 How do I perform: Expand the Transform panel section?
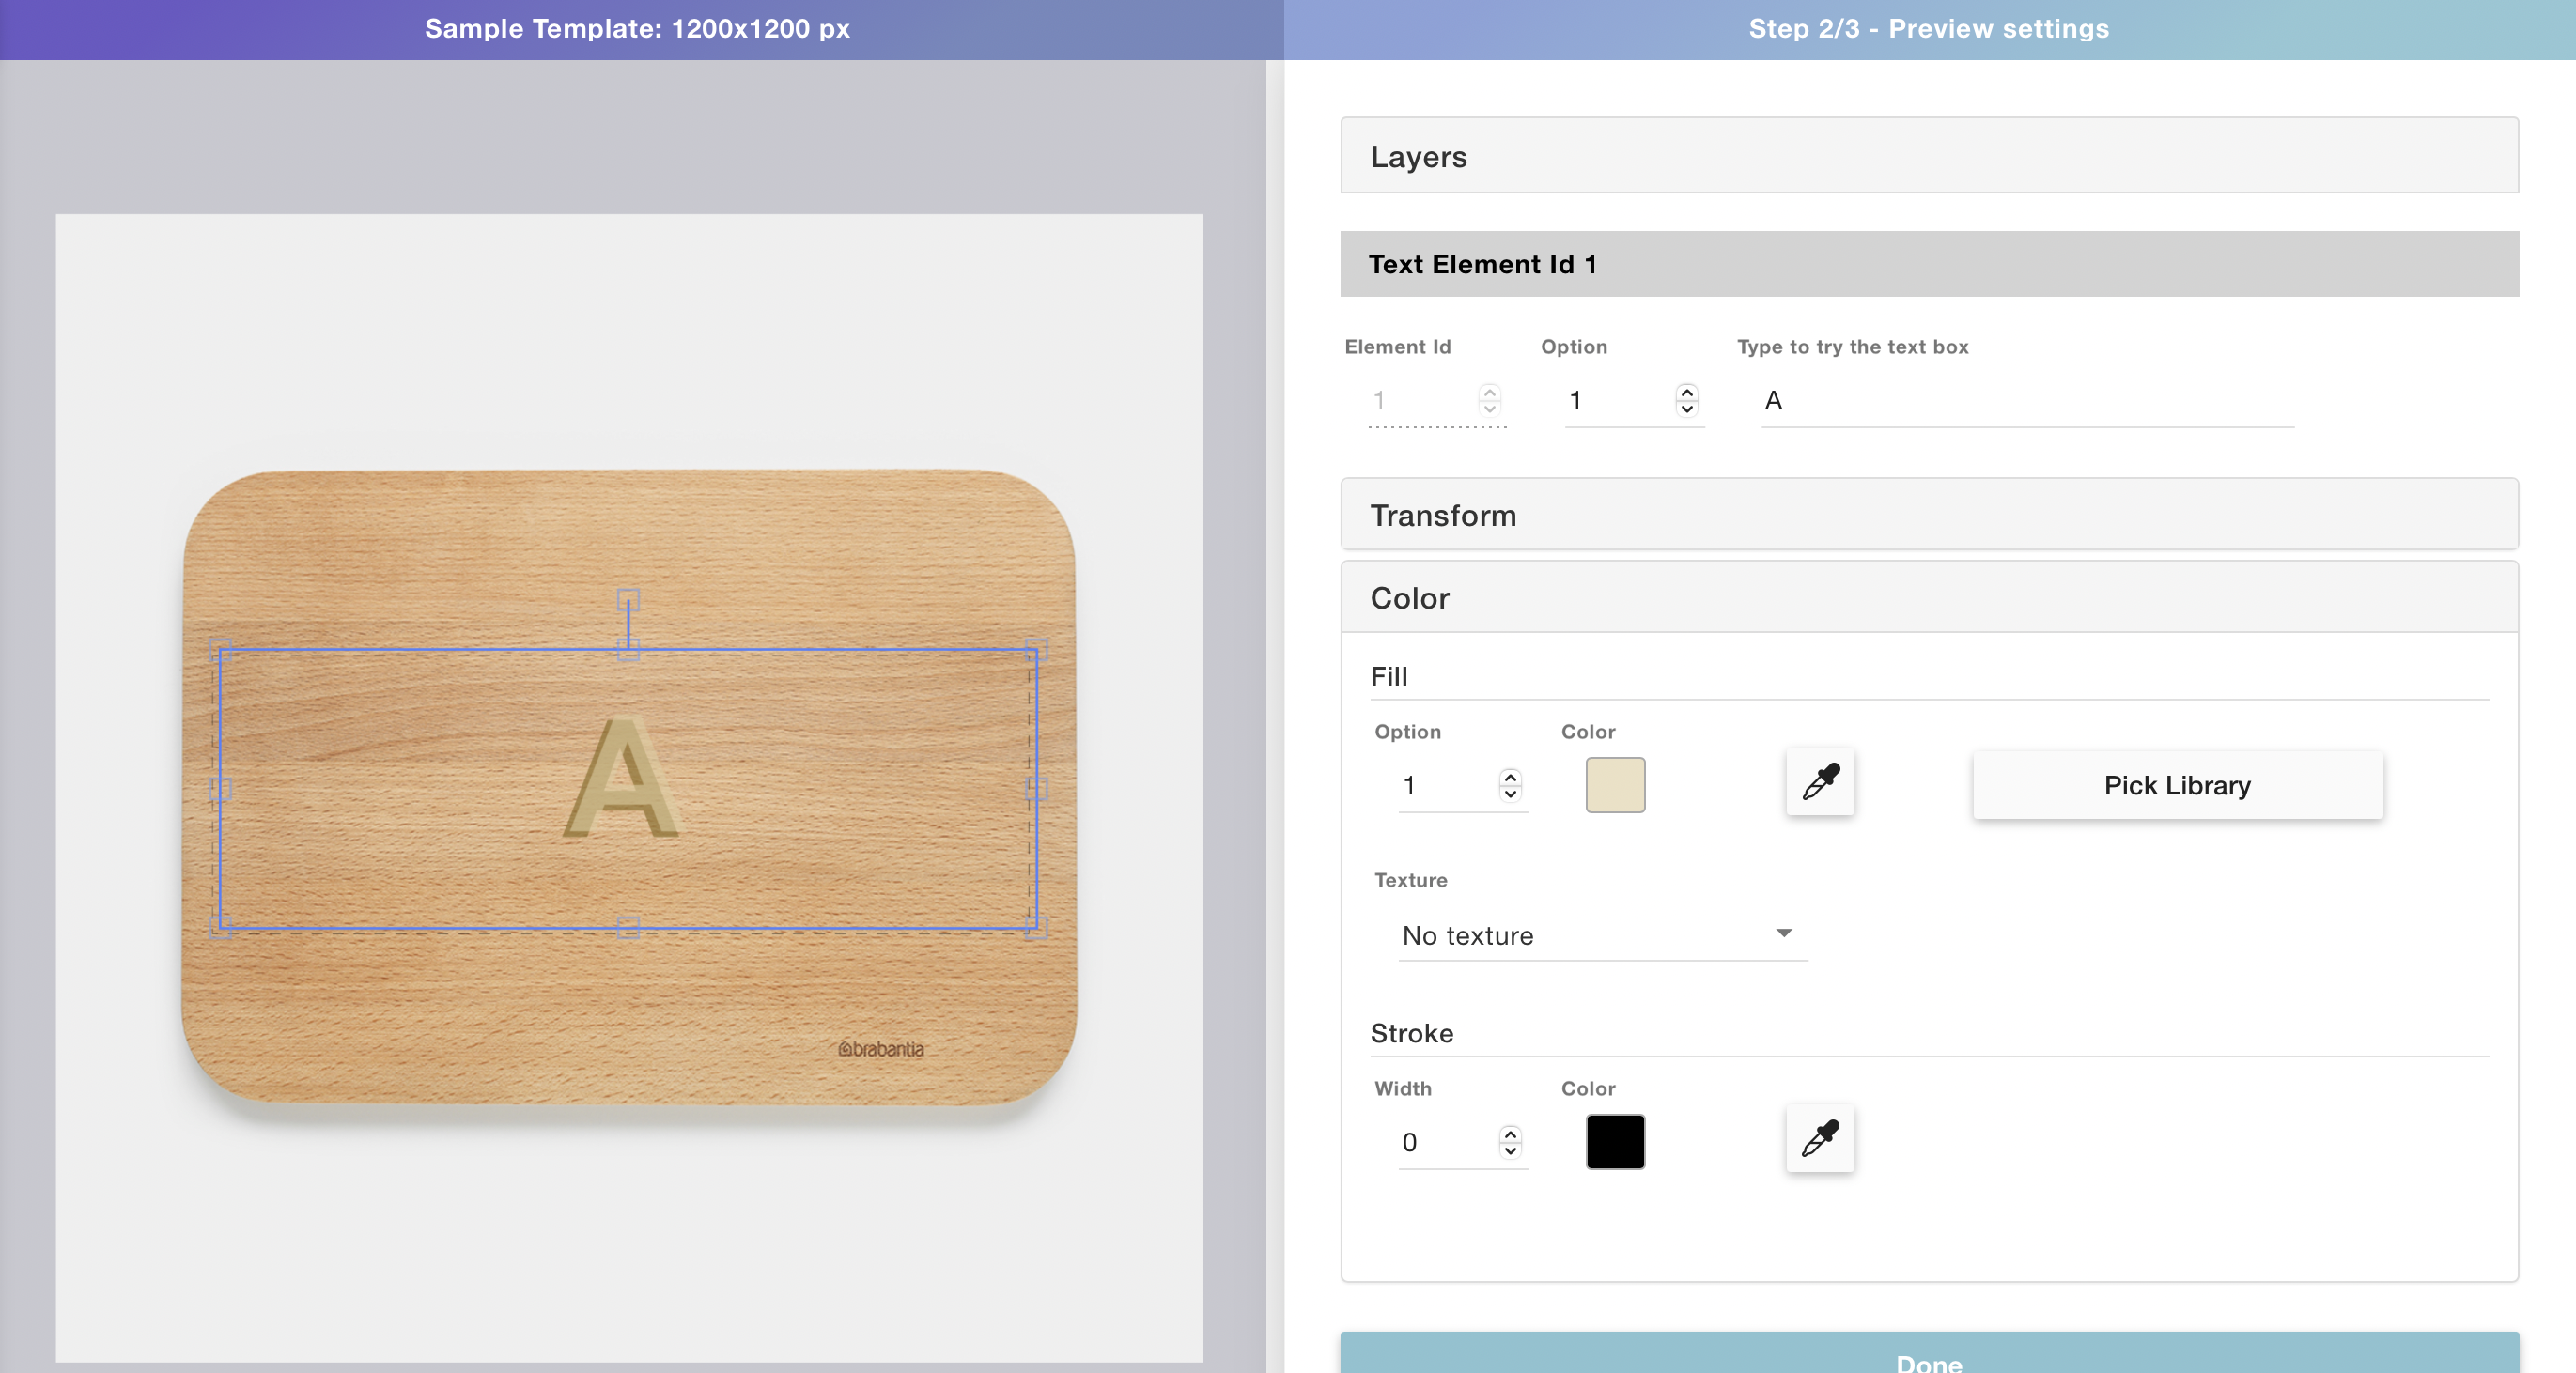[1928, 515]
